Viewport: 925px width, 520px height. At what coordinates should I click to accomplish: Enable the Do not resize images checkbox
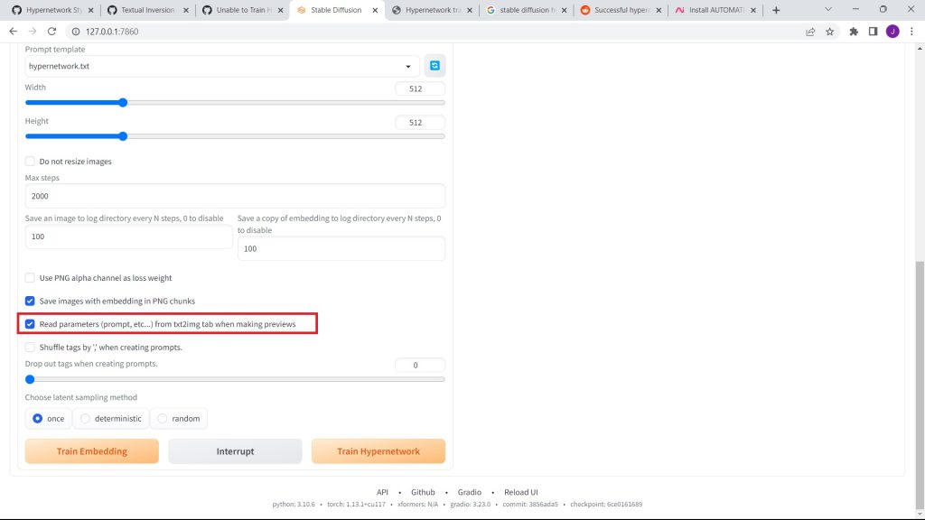point(30,162)
